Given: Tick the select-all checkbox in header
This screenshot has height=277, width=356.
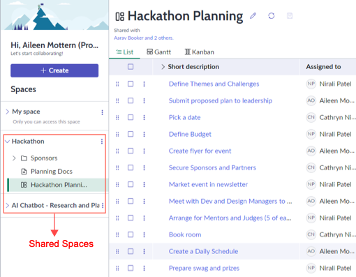Looking at the screenshot, I should [x=131, y=67].
